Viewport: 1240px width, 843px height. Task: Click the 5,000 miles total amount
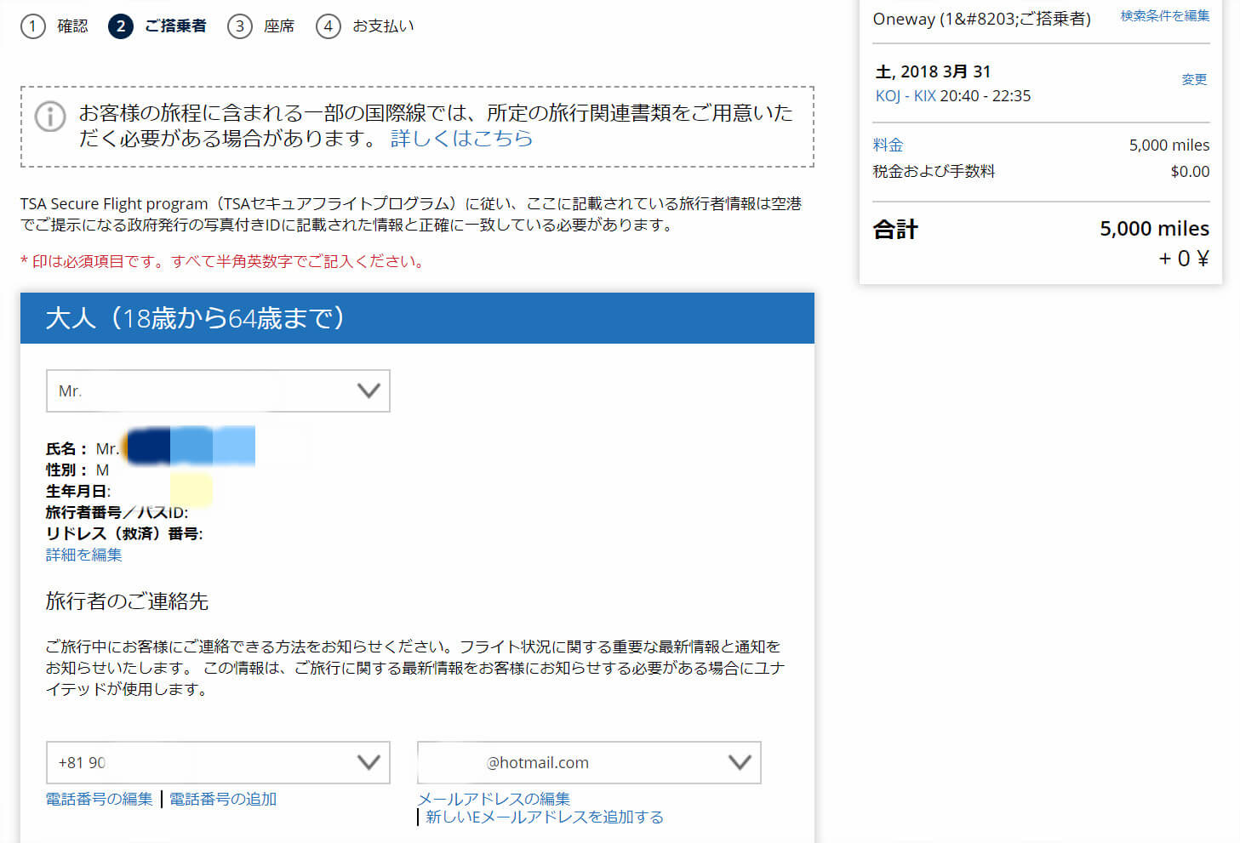coord(1154,229)
